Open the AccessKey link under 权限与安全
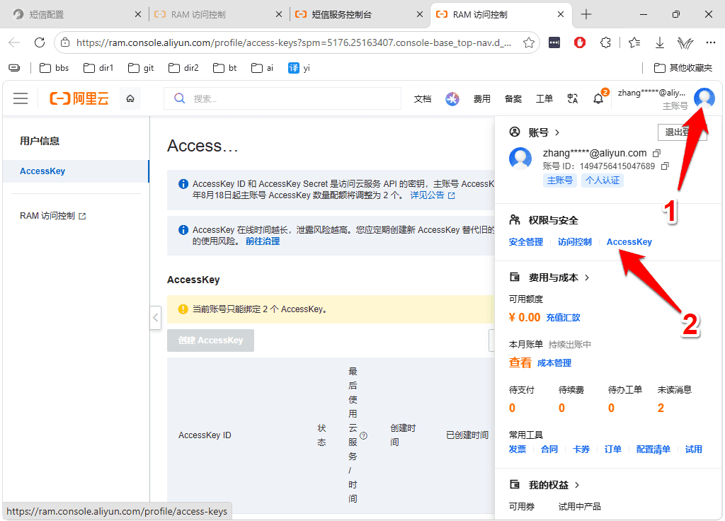 pyautogui.click(x=629, y=242)
